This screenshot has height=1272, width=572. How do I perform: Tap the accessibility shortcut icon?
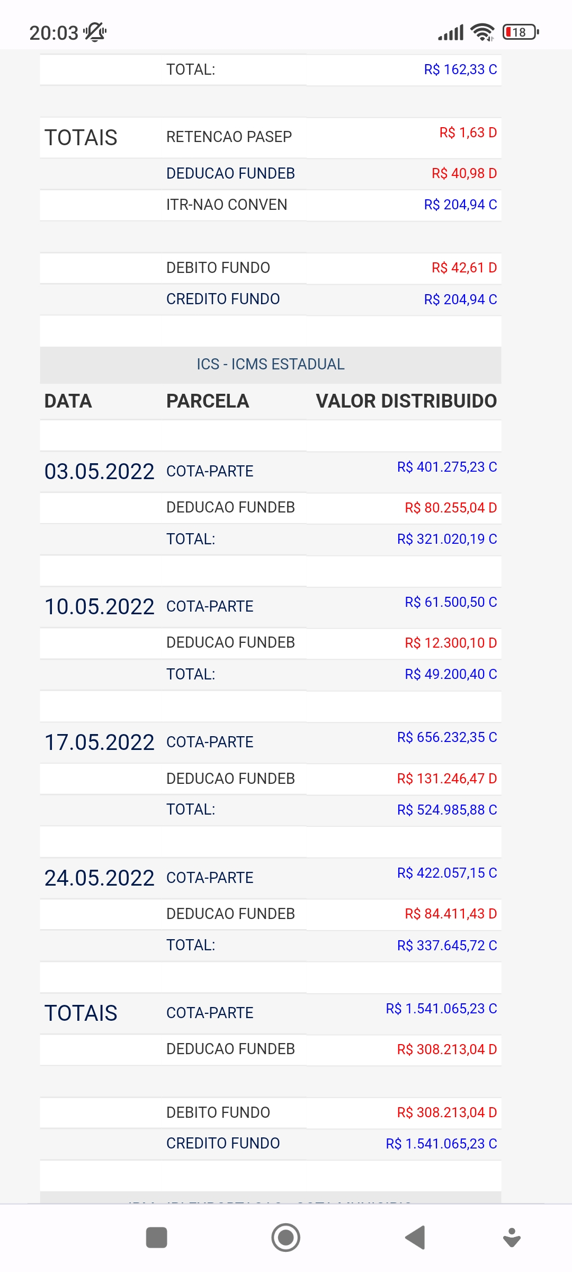(x=512, y=1238)
